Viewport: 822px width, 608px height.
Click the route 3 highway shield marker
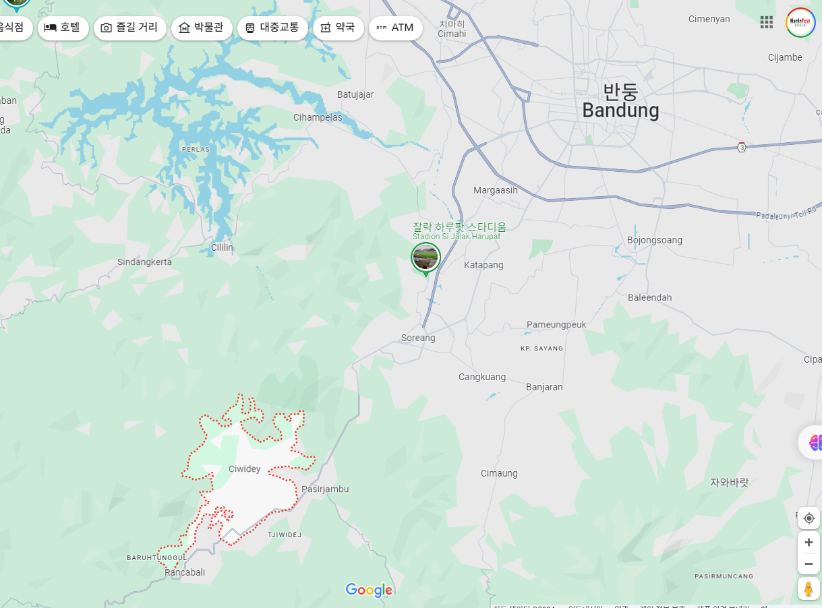point(742,147)
